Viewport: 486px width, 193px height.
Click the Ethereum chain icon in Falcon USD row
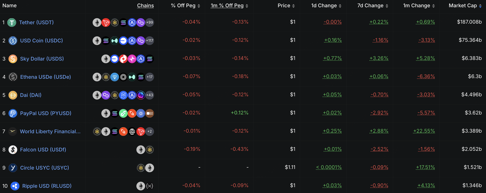(140, 149)
